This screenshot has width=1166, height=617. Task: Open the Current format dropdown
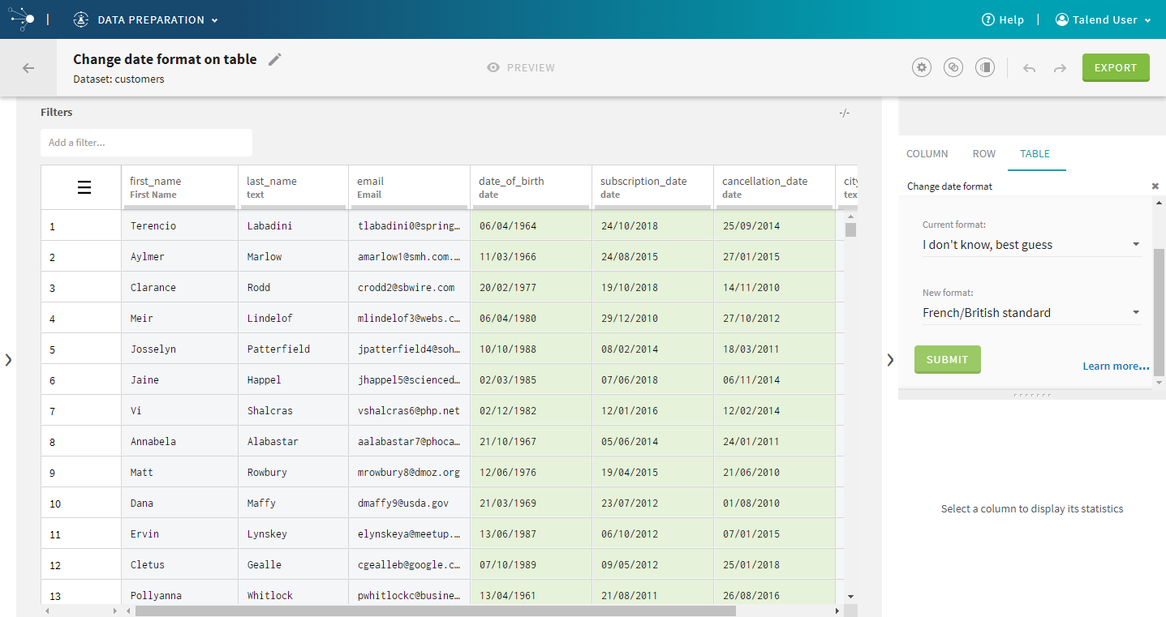1031,245
